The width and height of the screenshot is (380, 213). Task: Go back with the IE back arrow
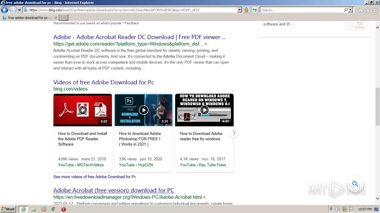4,10
